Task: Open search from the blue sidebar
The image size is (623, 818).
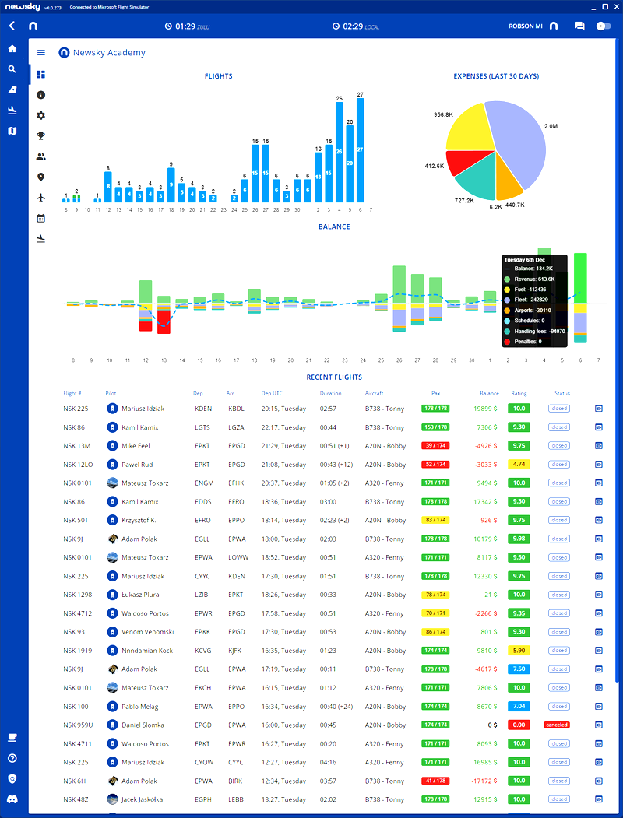Action: pos(12,68)
